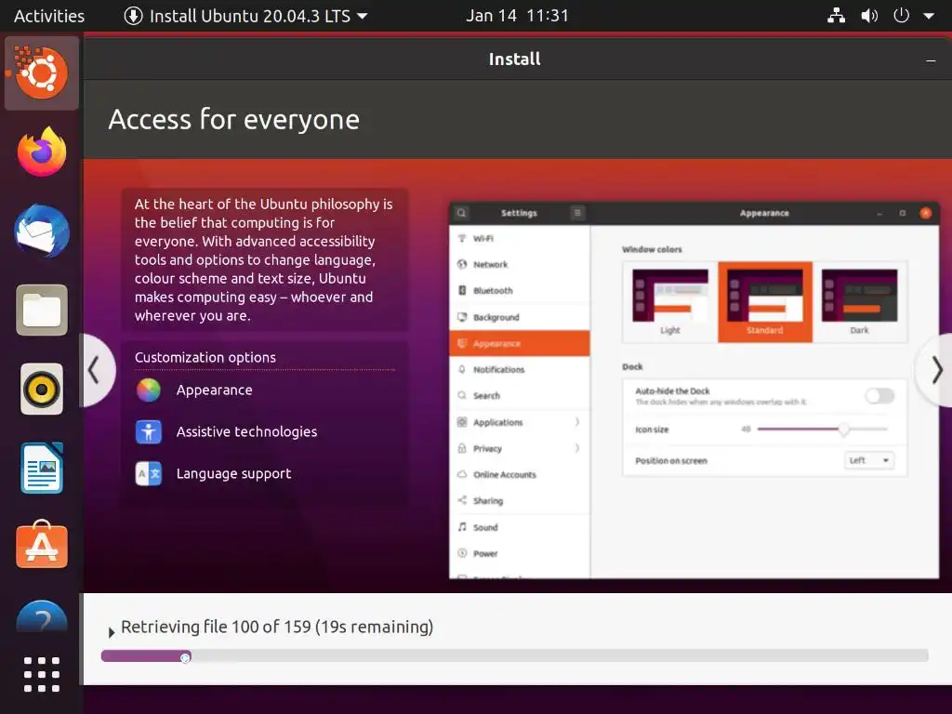Select Sound in Settings sidebar

point(519,527)
